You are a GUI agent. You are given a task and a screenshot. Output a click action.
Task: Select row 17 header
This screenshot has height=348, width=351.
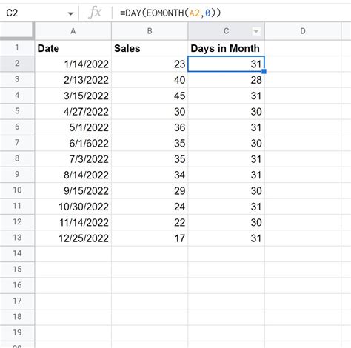coord(17,301)
